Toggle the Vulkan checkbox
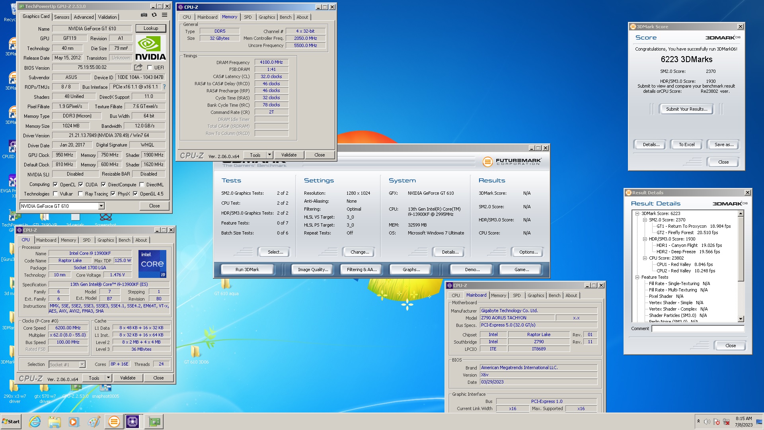Screen dimensions: 764x430 (55, 194)
